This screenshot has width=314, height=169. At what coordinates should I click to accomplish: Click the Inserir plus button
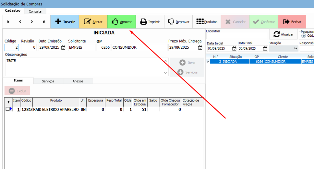point(64,22)
